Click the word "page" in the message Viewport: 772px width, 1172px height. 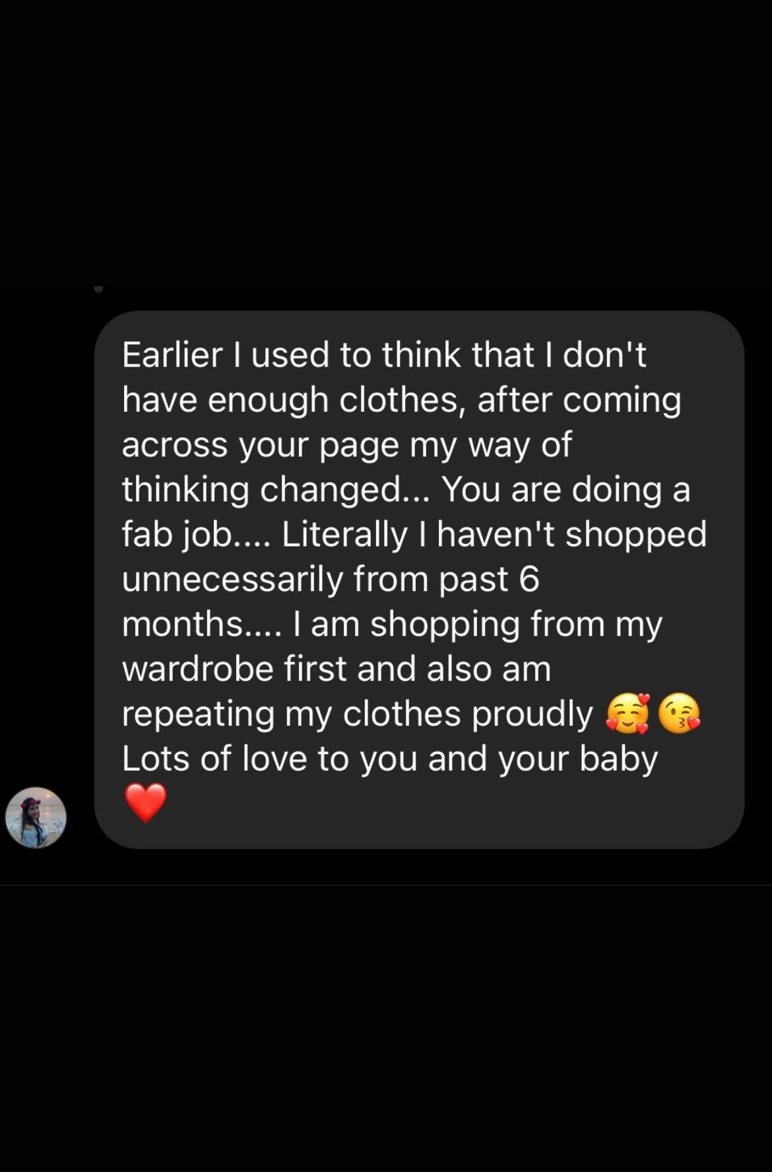click(x=360, y=446)
